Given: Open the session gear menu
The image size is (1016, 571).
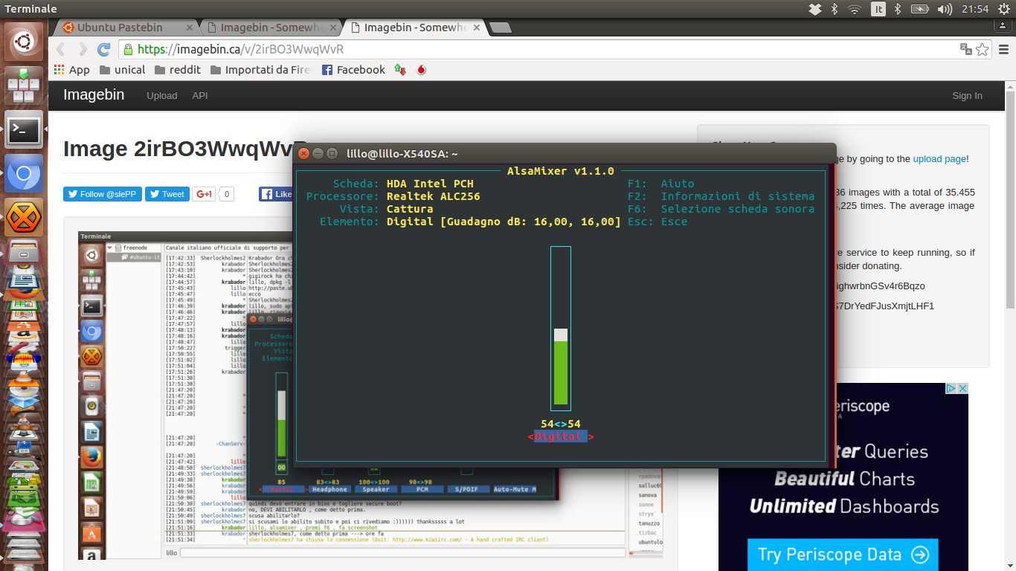Looking at the screenshot, I should 1003,9.
